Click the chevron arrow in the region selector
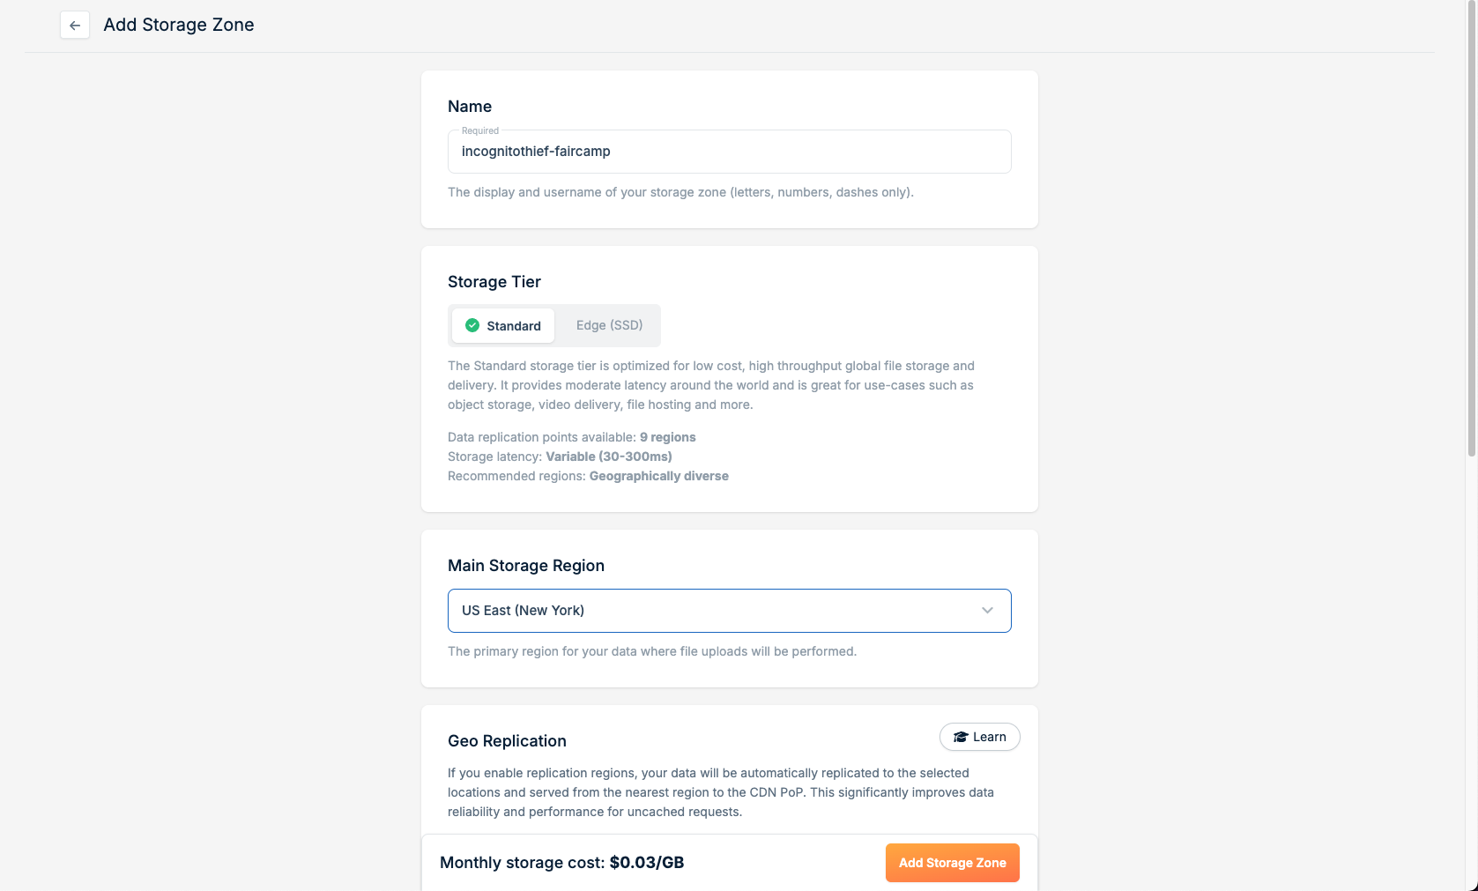 [987, 611]
